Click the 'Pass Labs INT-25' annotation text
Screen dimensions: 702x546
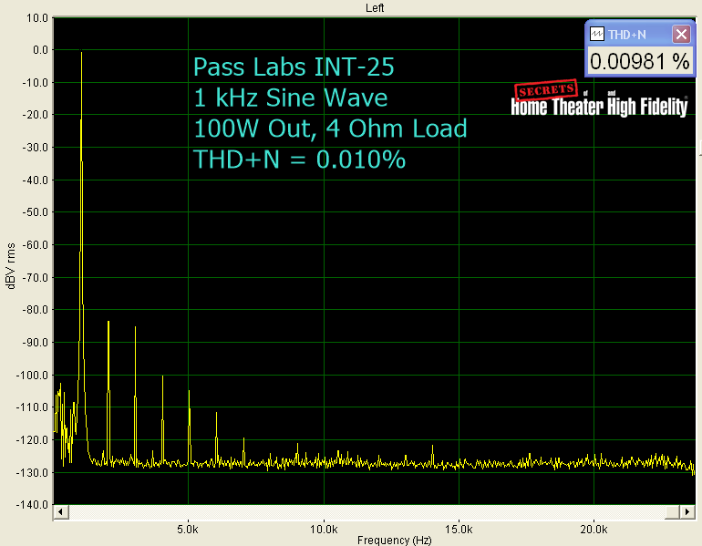(x=294, y=67)
